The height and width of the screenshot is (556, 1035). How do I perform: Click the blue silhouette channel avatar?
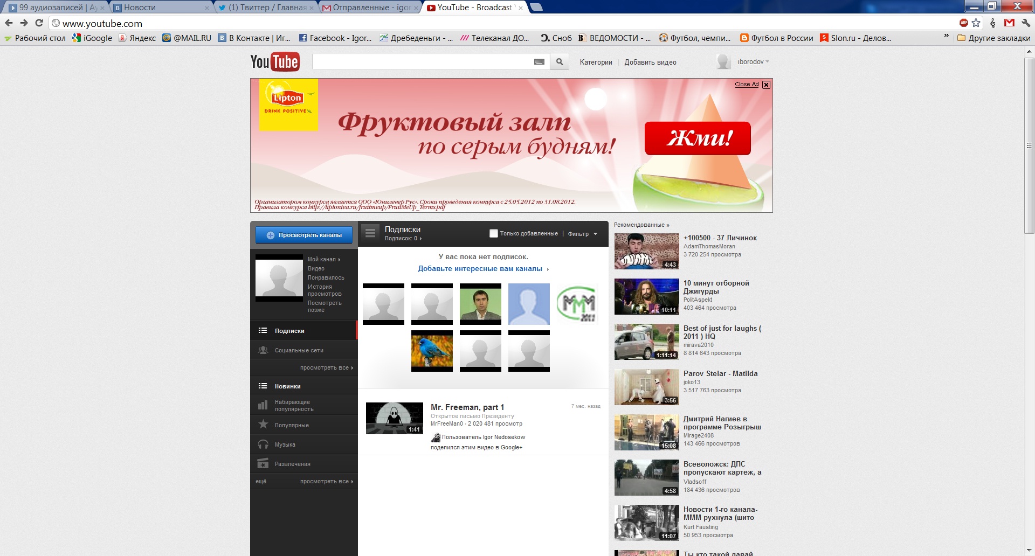coord(529,304)
